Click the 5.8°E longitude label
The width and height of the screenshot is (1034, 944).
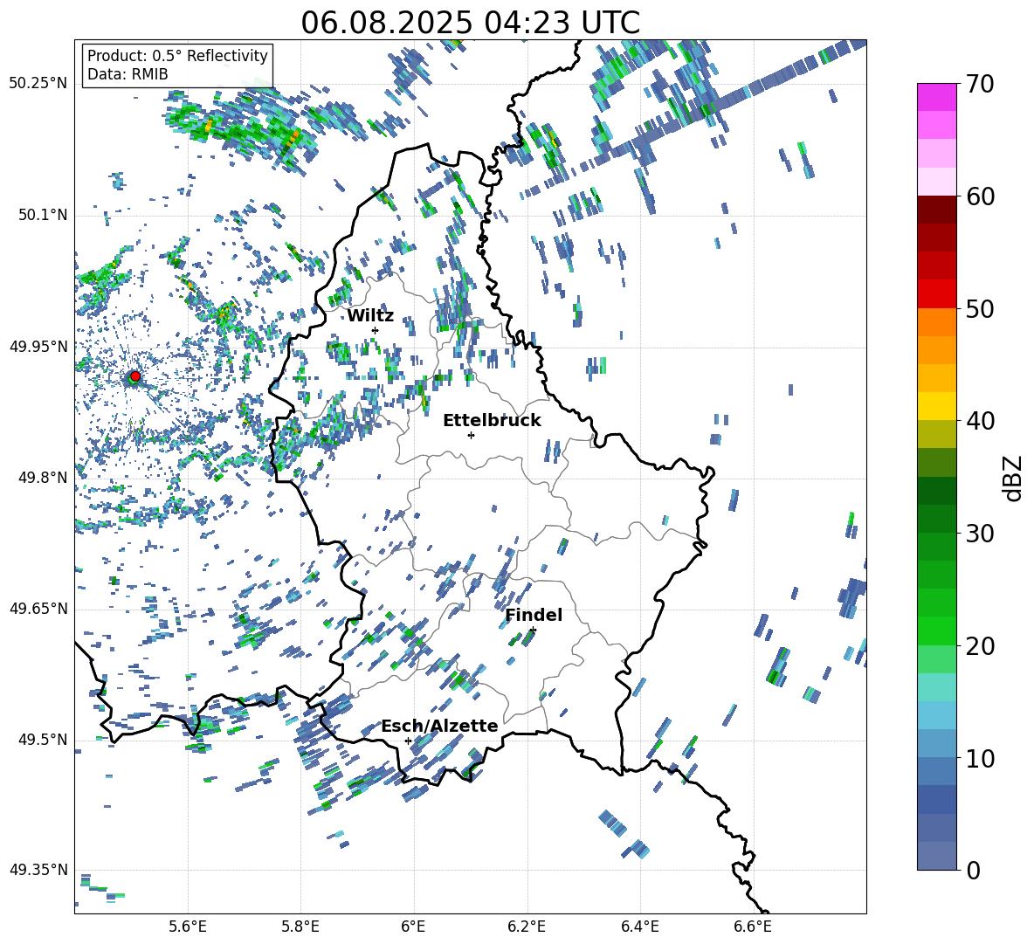point(300,927)
